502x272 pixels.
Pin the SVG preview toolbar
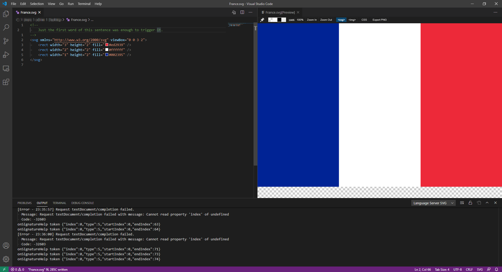coord(262,20)
